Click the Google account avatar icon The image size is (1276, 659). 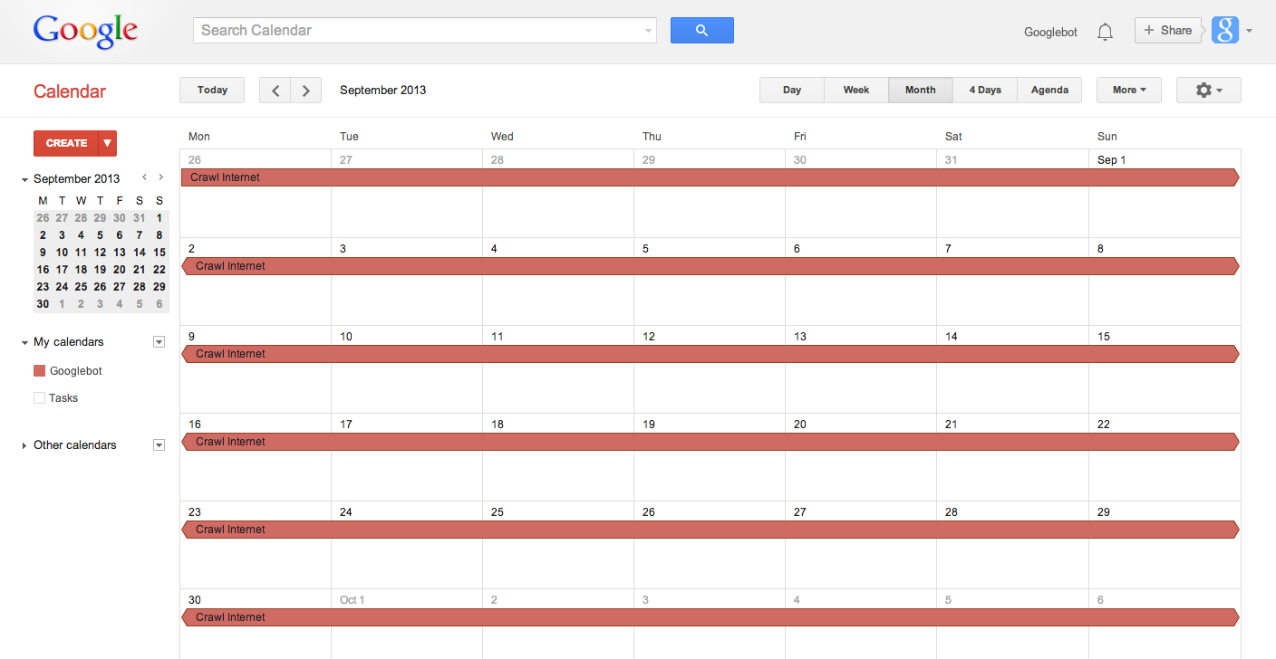pyautogui.click(x=1224, y=30)
